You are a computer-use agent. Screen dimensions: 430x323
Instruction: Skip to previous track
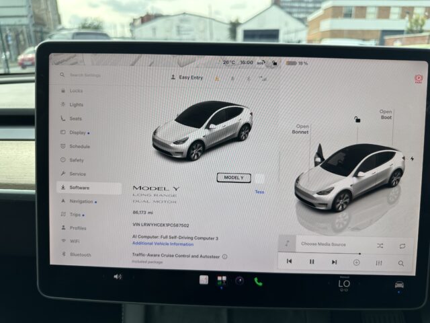click(x=289, y=261)
